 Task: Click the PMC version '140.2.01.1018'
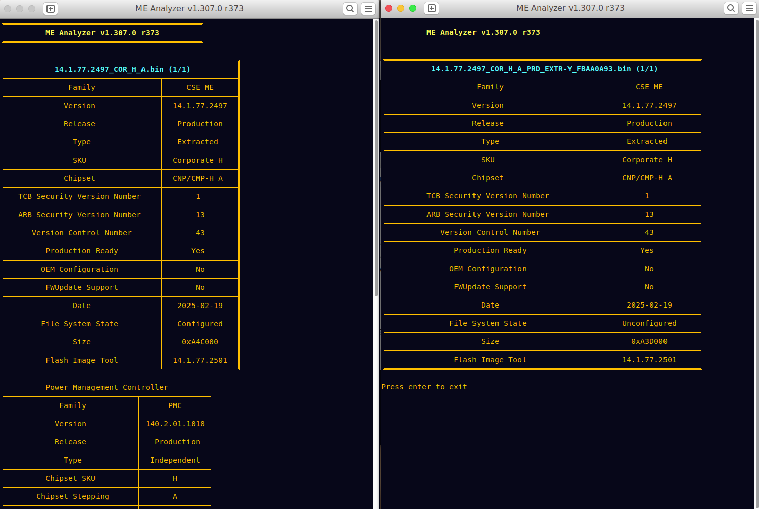(175, 424)
